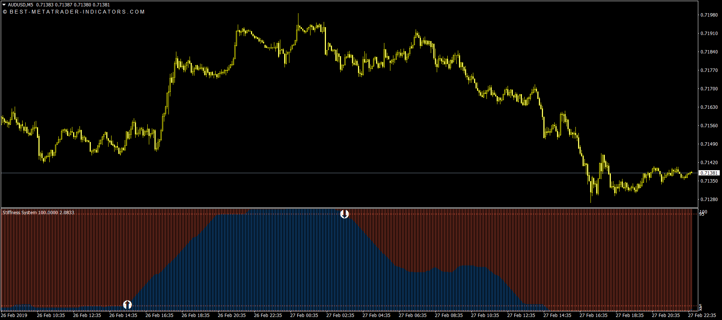
Task: Click the 27 Feb 06:35 time label
Action: [413, 315]
